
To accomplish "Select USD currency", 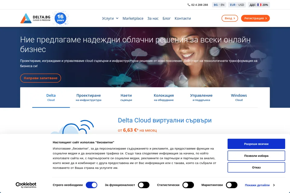I will pyautogui.click(x=241, y=5).
